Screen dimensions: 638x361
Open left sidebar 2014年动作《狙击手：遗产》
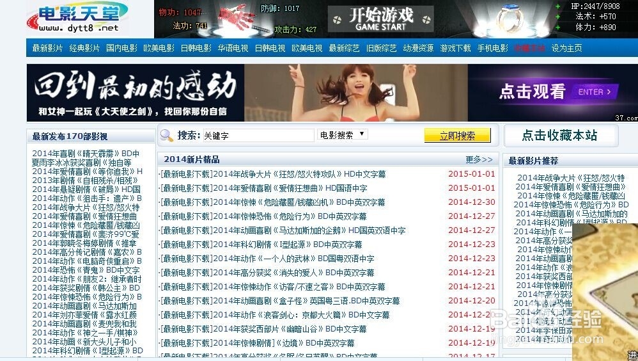(87, 198)
